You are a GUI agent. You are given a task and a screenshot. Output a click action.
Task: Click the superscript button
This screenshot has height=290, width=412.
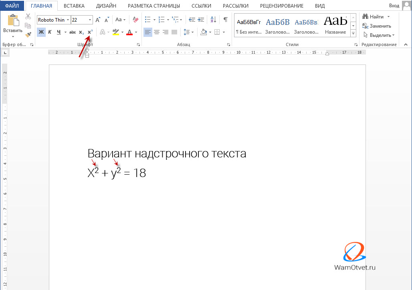tap(90, 32)
